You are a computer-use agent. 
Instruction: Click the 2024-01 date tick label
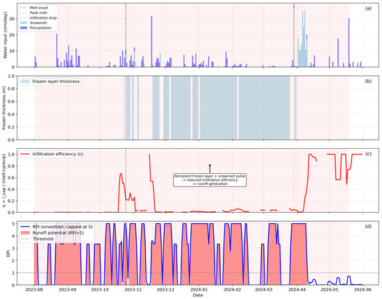[x=199, y=290]
